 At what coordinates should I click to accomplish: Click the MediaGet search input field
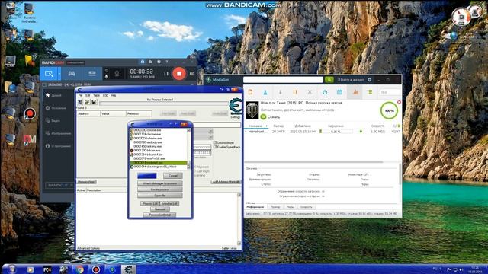(x=283, y=80)
